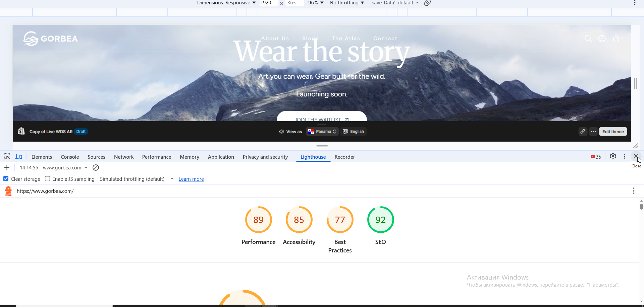Open the account profile icon
This screenshot has width=644, height=307.
(x=602, y=39)
